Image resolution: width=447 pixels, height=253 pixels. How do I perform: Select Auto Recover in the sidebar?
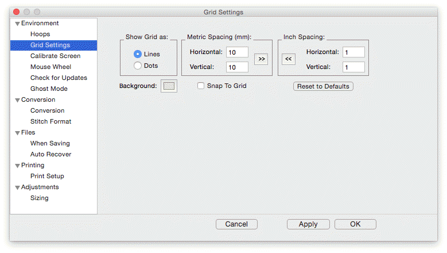(x=50, y=155)
